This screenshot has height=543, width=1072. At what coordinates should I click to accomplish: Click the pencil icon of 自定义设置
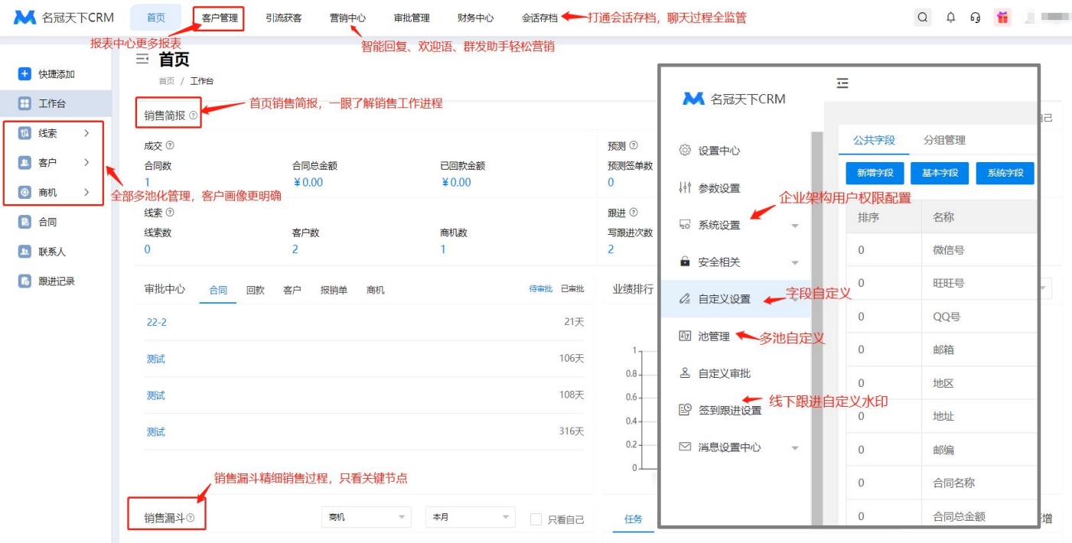tap(686, 299)
